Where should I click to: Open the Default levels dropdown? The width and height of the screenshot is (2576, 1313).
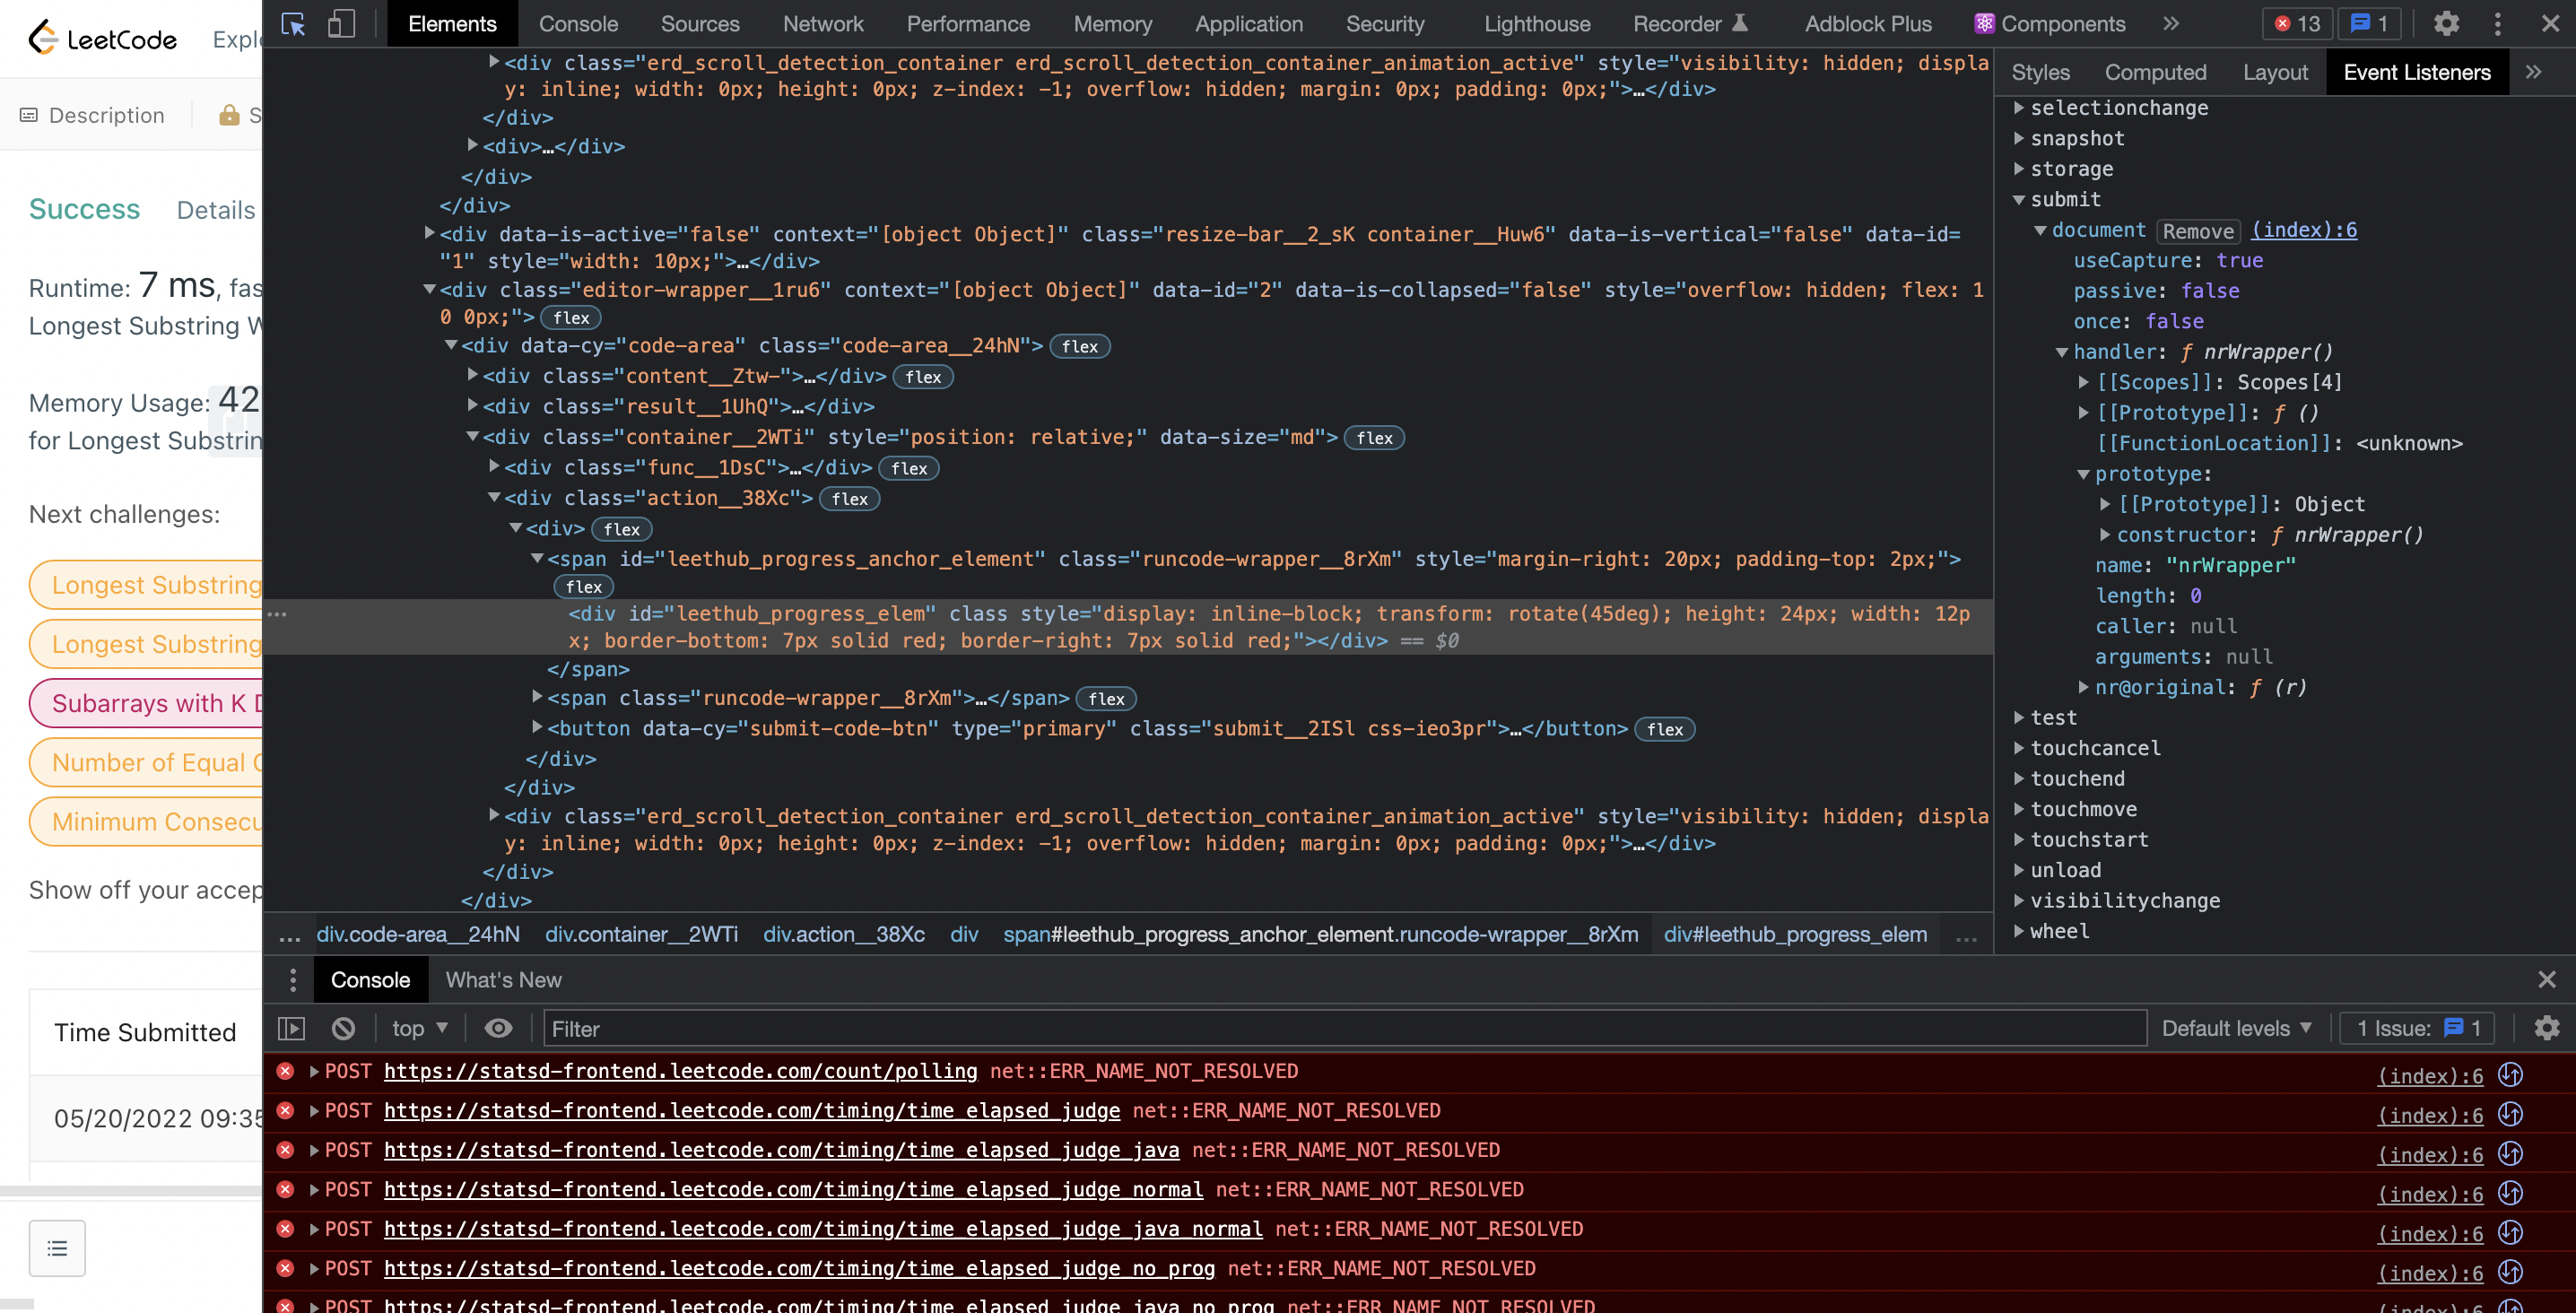coord(2236,1028)
